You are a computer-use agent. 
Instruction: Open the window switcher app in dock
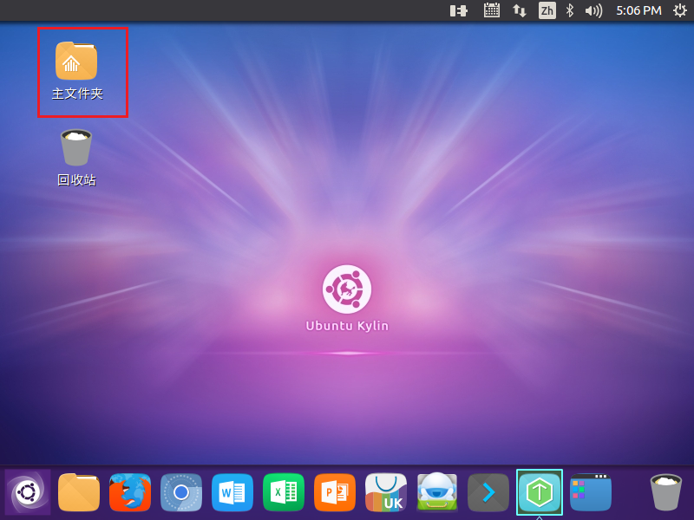591,492
